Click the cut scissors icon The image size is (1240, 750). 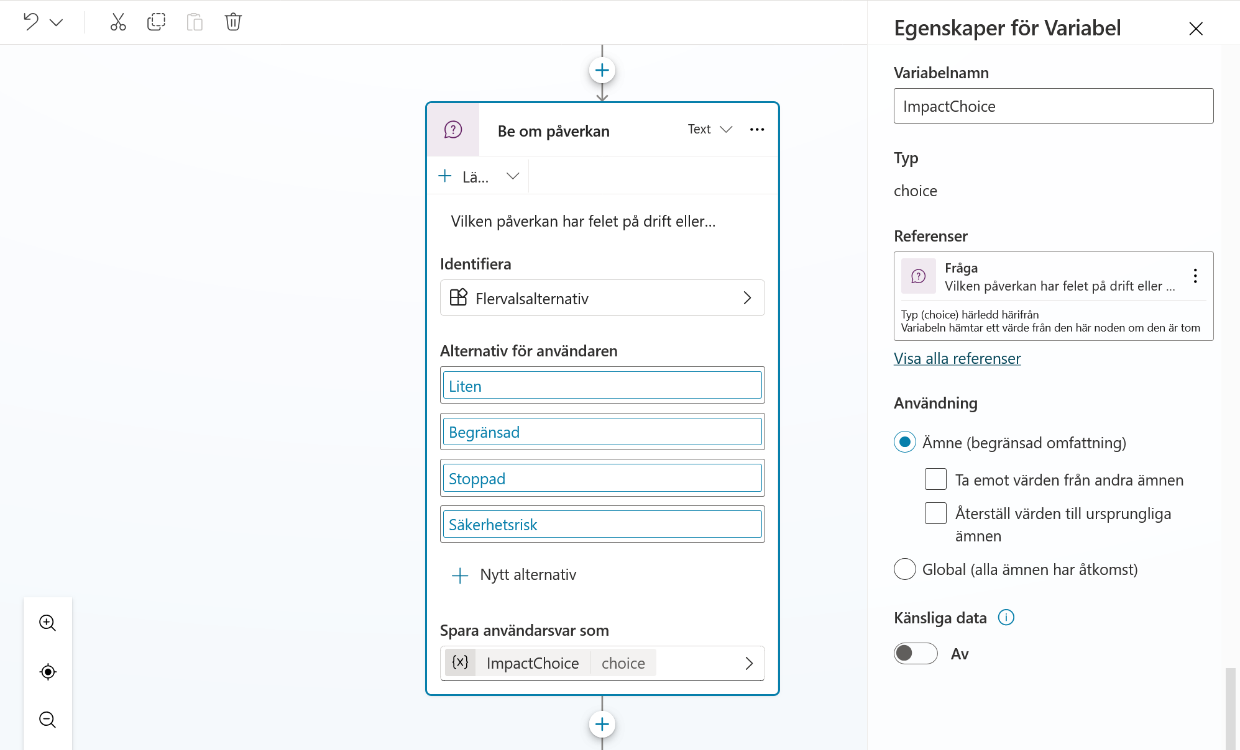click(x=118, y=22)
